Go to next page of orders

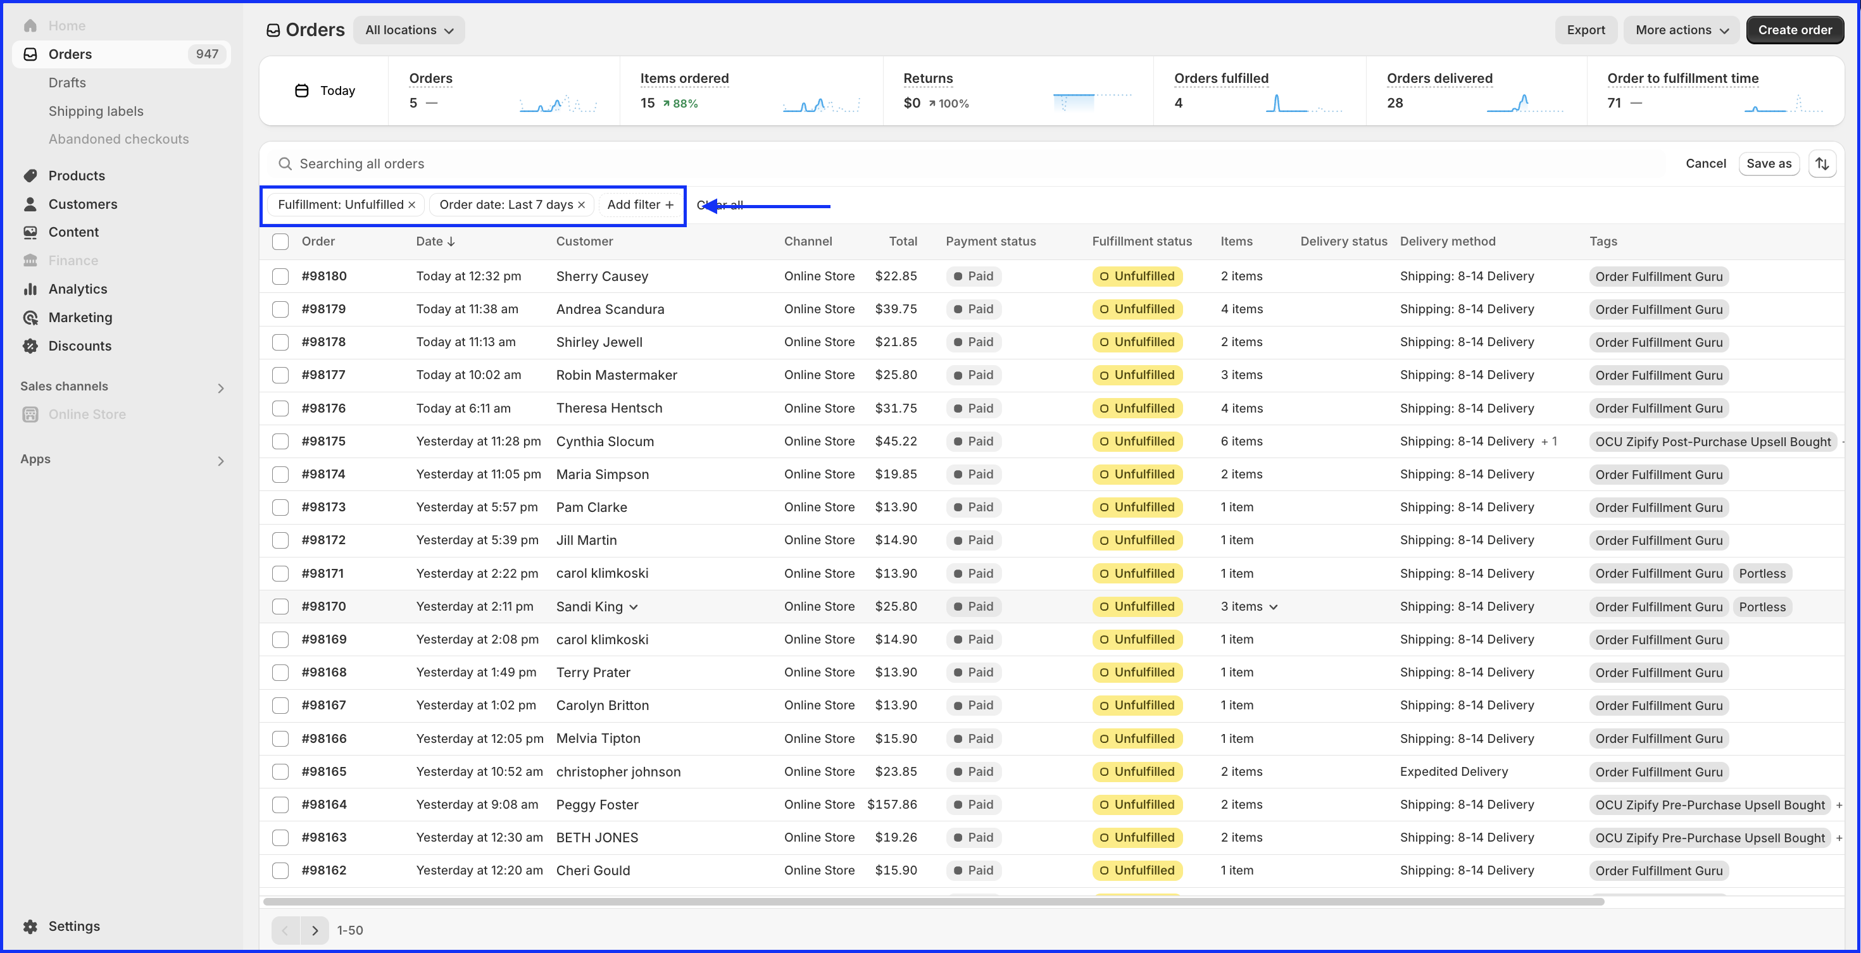coord(315,931)
